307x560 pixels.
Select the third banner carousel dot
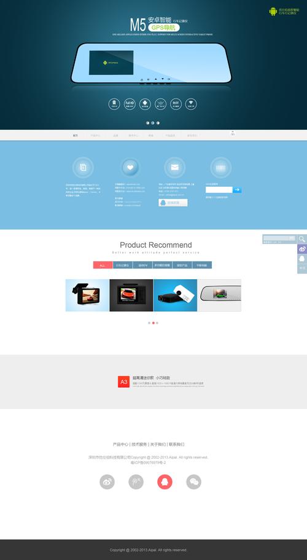click(158, 123)
